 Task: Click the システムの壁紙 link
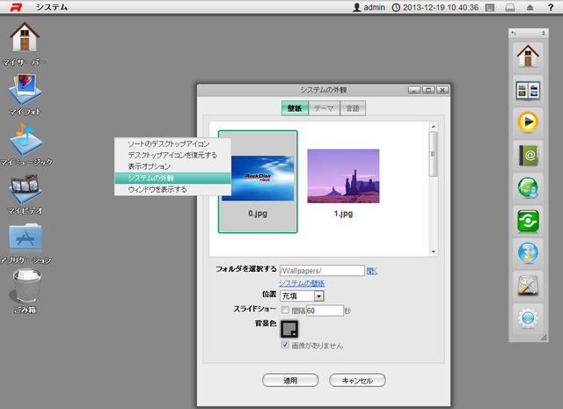[x=302, y=283]
